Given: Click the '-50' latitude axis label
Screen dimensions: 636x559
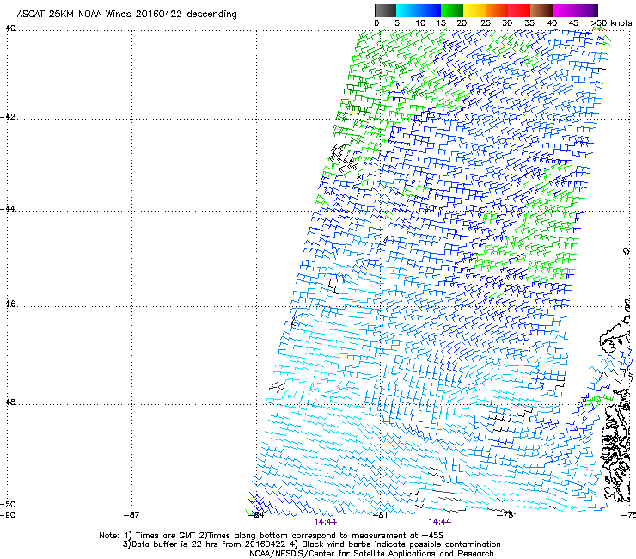Looking at the screenshot, I should [x=8, y=504].
